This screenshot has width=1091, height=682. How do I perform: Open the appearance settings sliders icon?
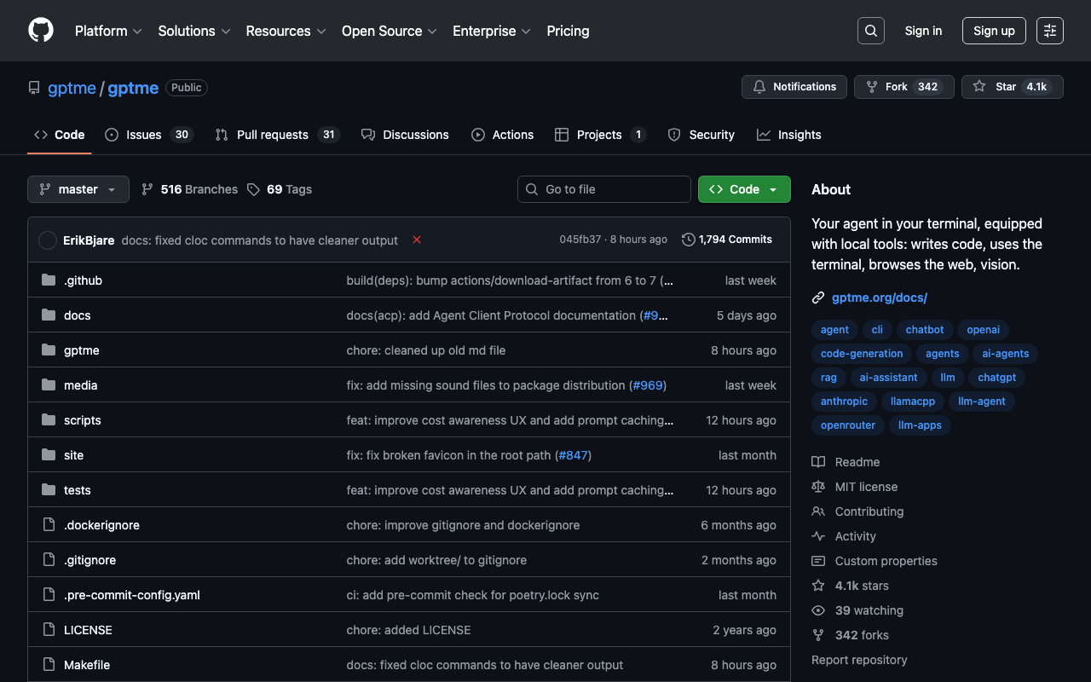click(x=1049, y=31)
